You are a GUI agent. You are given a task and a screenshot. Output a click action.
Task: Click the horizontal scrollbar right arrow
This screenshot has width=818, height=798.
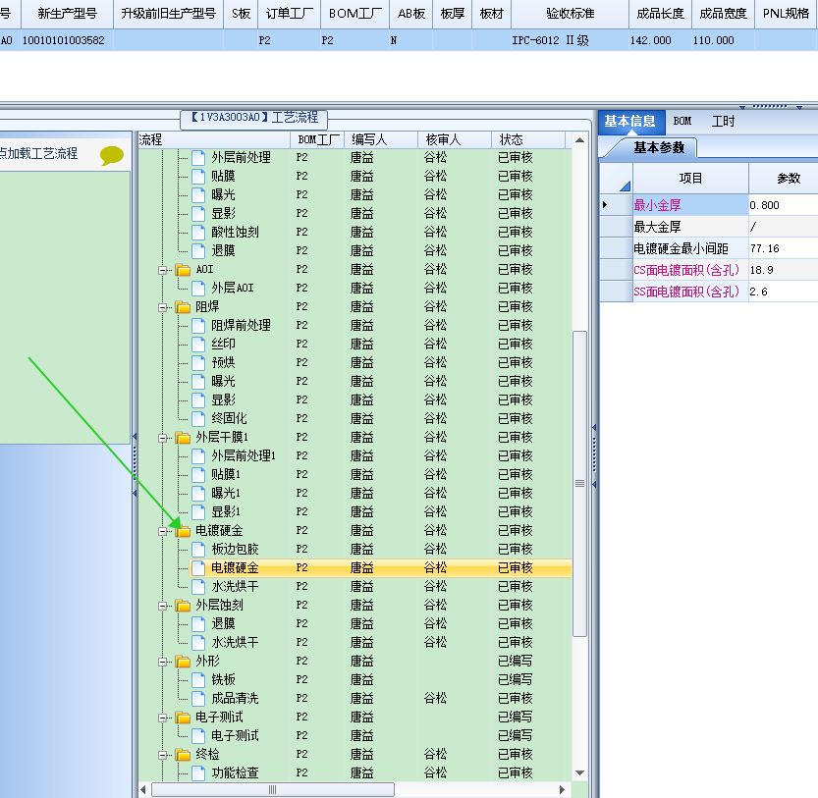pyautogui.click(x=562, y=789)
